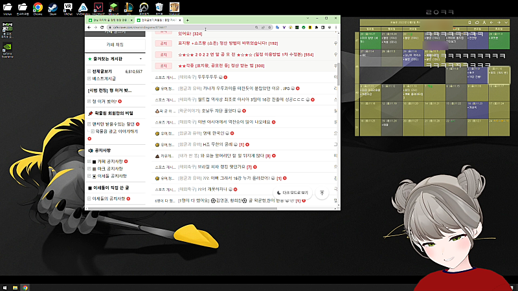The image size is (518, 291).
Task: Open the 전체글보기 board link
Action: click(102, 71)
